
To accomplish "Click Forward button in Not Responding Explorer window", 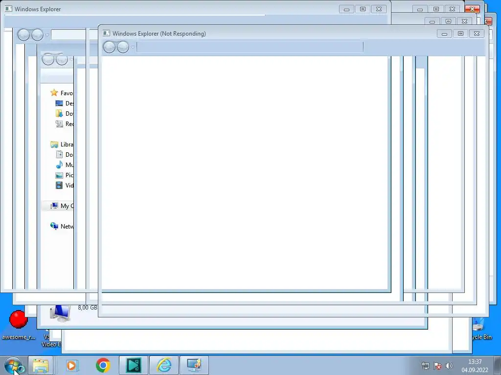I will click(x=123, y=47).
